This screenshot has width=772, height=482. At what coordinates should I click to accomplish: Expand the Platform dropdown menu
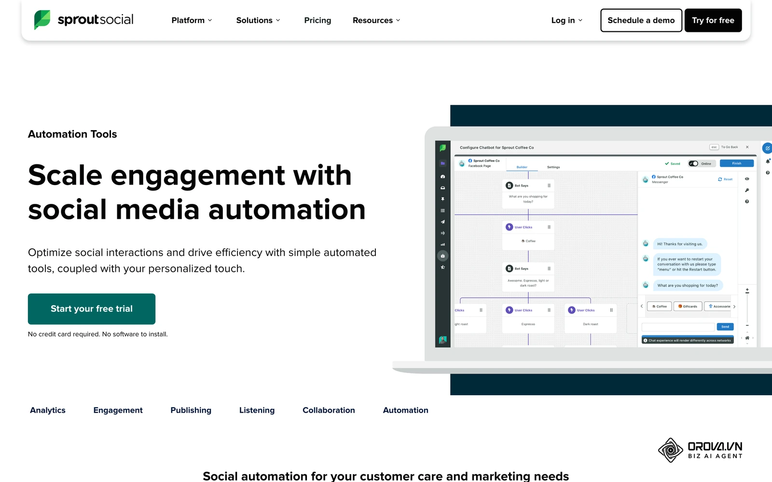pyautogui.click(x=192, y=20)
